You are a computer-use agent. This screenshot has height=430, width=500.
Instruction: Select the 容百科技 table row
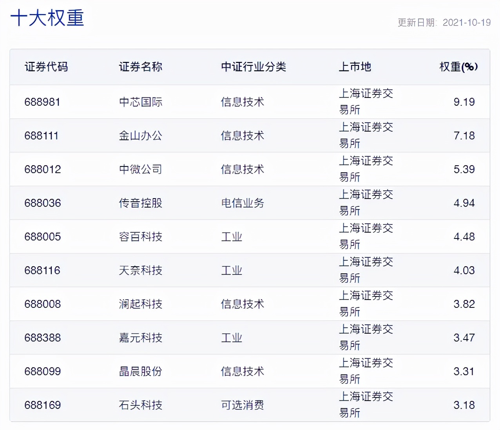point(141,237)
